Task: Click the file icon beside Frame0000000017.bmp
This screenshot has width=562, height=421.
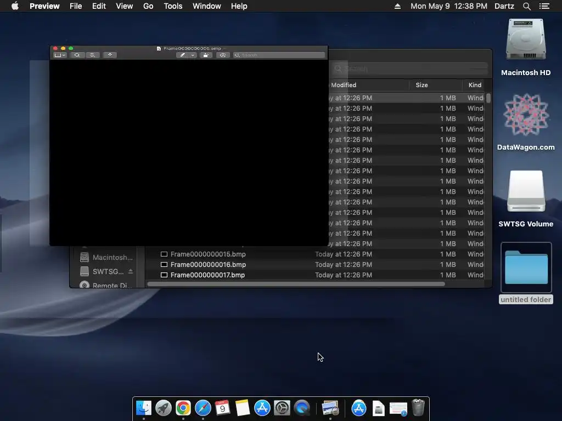Action: click(x=164, y=275)
